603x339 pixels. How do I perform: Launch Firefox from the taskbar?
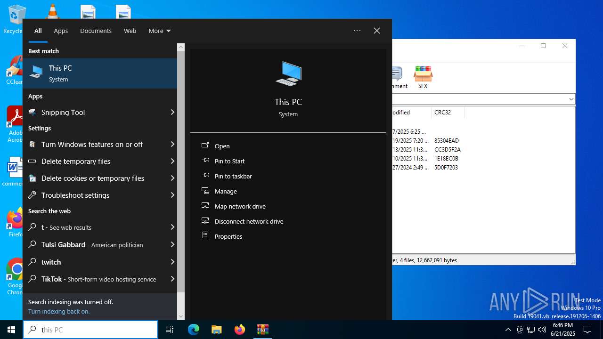coord(240,330)
